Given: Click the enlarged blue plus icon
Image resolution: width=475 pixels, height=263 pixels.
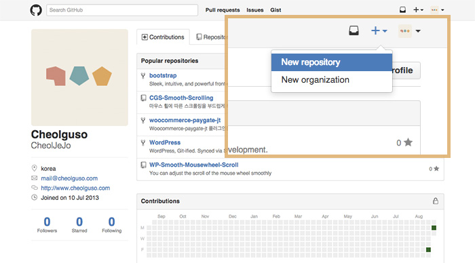Looking at the screenshot, I should click(376, 31).
